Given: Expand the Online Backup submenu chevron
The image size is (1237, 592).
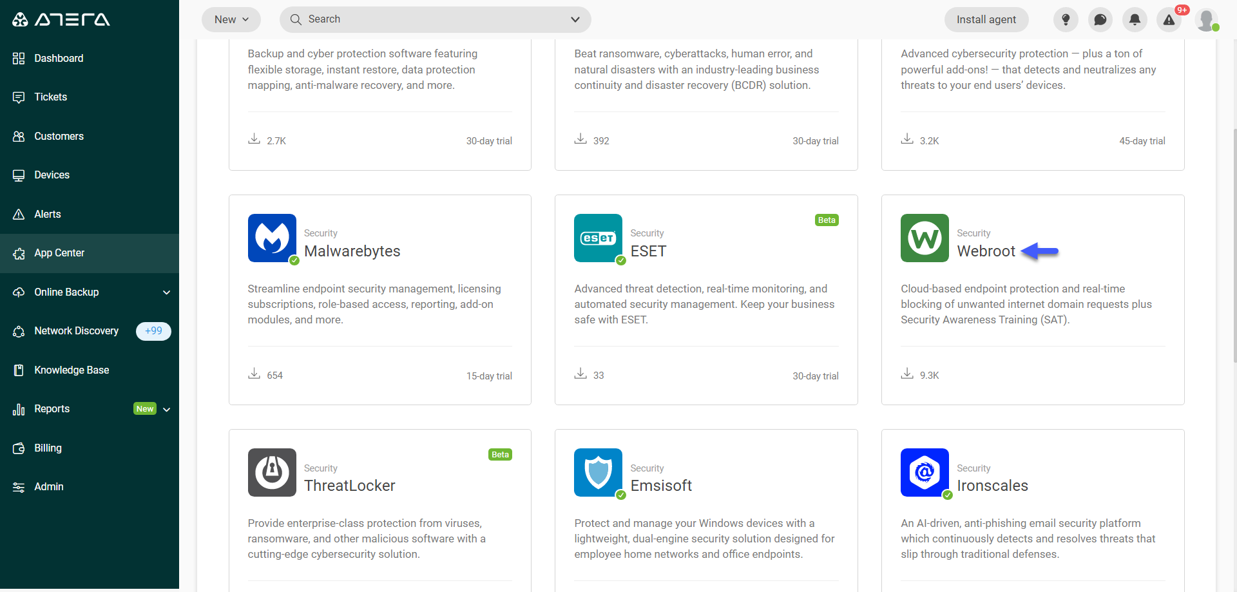Looking at the screenshot, I should tap(167, 292).
